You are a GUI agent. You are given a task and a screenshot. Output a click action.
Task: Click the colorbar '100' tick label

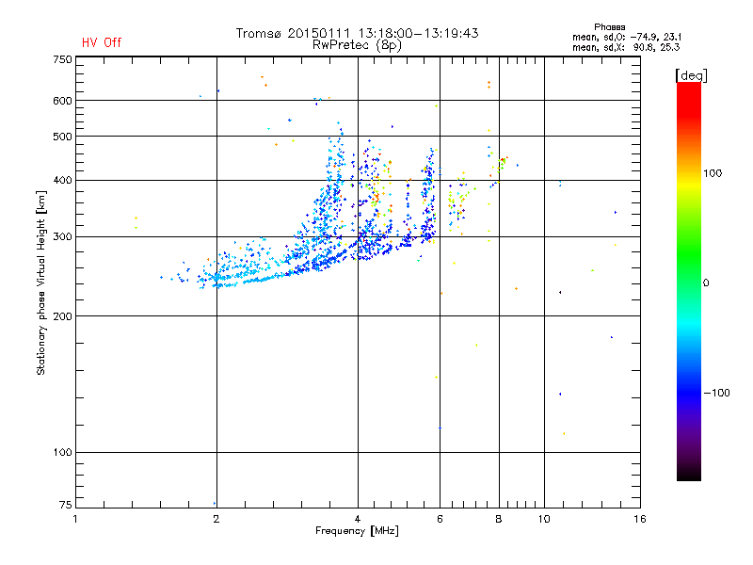coord(713,173)
